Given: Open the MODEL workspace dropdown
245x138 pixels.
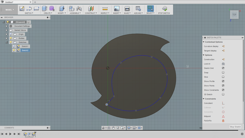Looking at the screenshot, I should click(10, 10).
